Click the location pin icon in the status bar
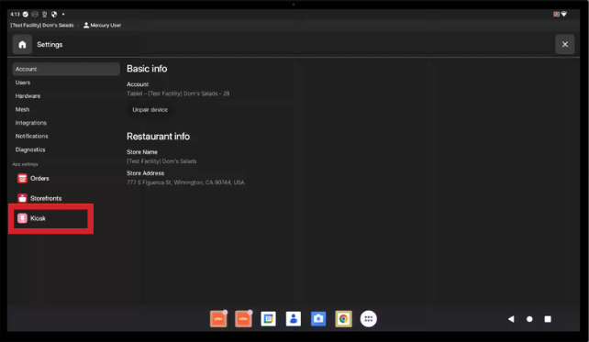This screenshot has height=342, width=589. coord(44,15)
